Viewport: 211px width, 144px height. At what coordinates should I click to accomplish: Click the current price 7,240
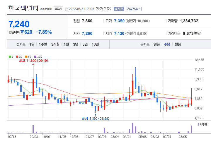click(19, 24)
